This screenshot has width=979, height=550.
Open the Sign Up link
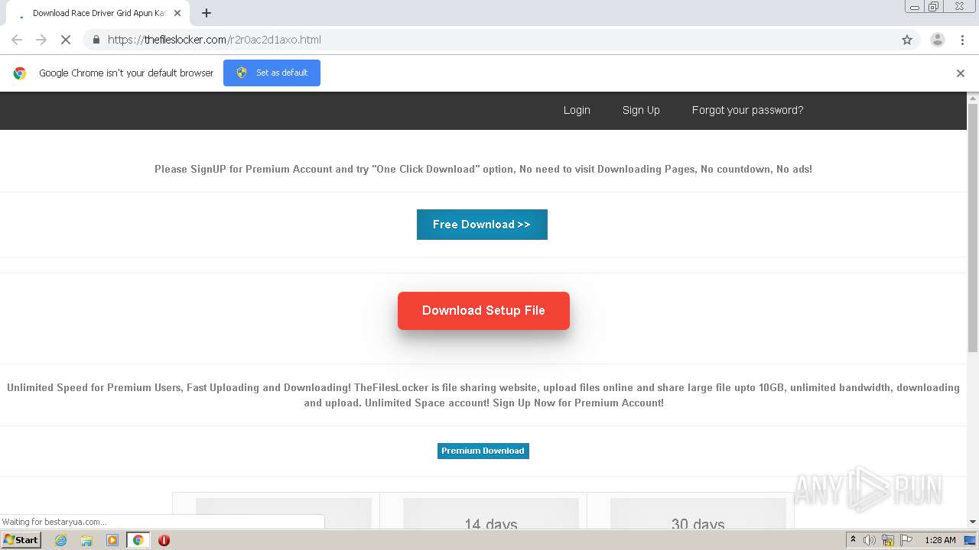pos(641,110)
